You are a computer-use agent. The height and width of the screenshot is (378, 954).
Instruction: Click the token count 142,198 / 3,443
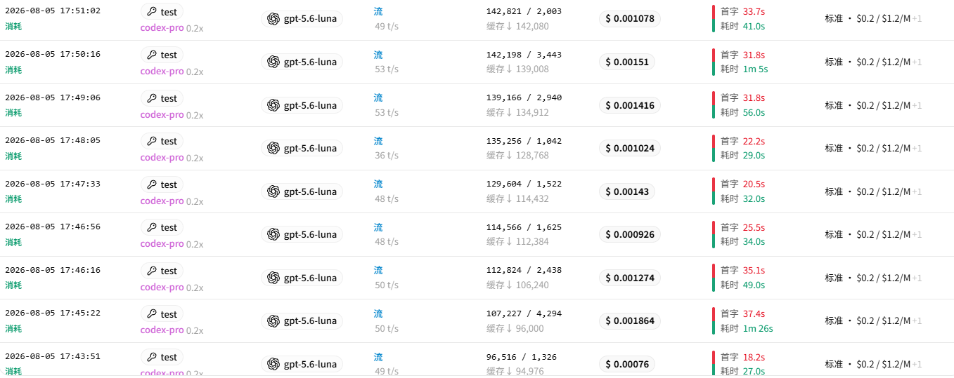click(524, 55)
